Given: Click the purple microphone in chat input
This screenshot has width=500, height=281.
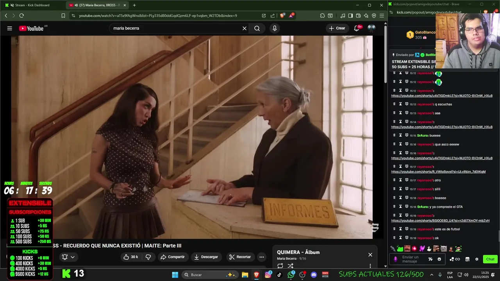Looking at the screenshot, I should [396, 259].
